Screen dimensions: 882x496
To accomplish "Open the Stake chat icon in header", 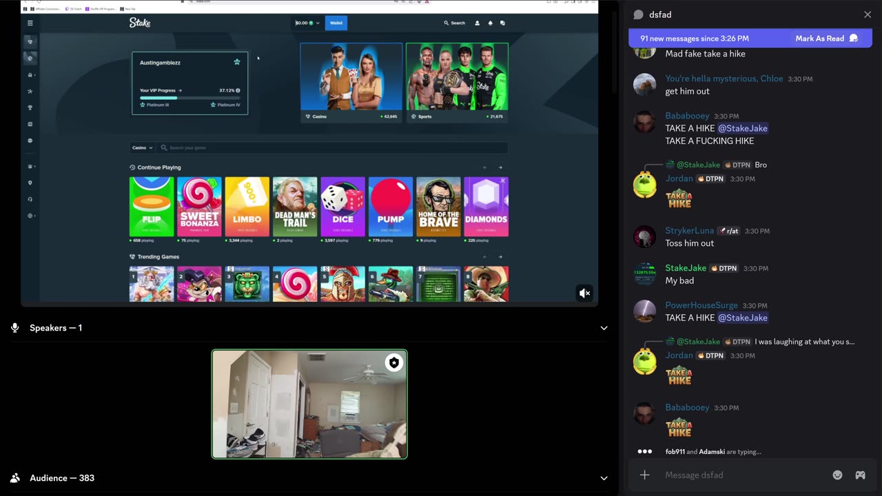I will click(x=502, y=23).
